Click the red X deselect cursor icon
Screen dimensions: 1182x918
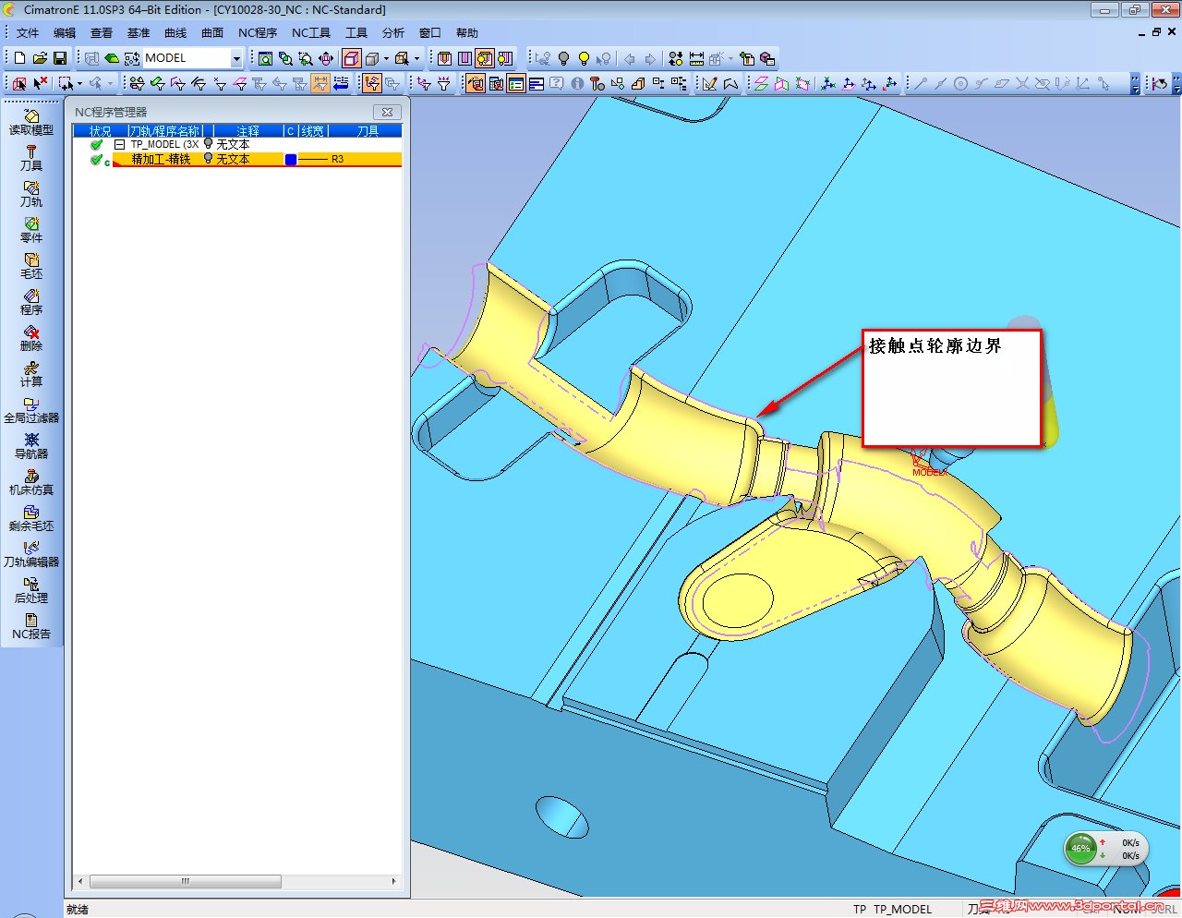click(x=41, y=83)
